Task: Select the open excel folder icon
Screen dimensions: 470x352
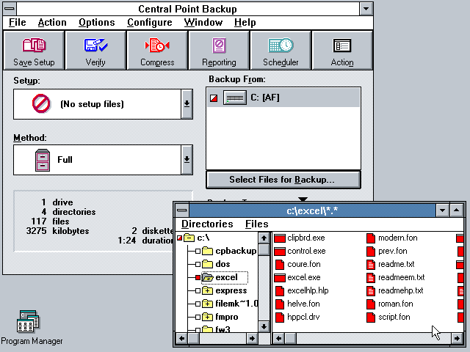Action: pyautogui.click(x=207, y=277)
